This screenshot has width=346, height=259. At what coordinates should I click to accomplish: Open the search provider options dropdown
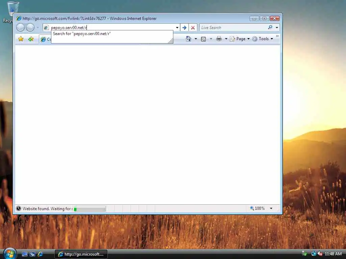point(277,28)
